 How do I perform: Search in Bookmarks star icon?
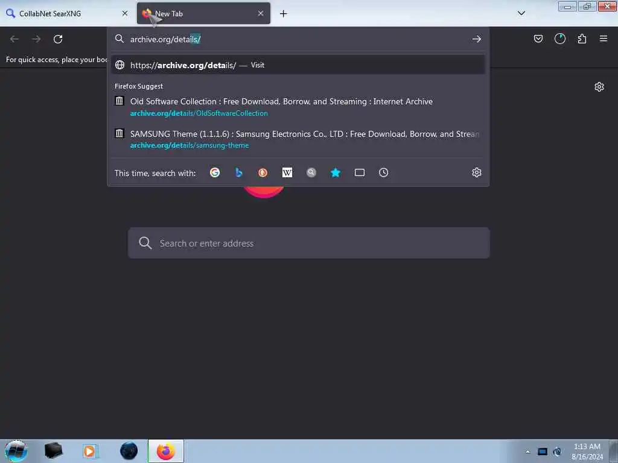pyautogui.click(x=336, y=172)
